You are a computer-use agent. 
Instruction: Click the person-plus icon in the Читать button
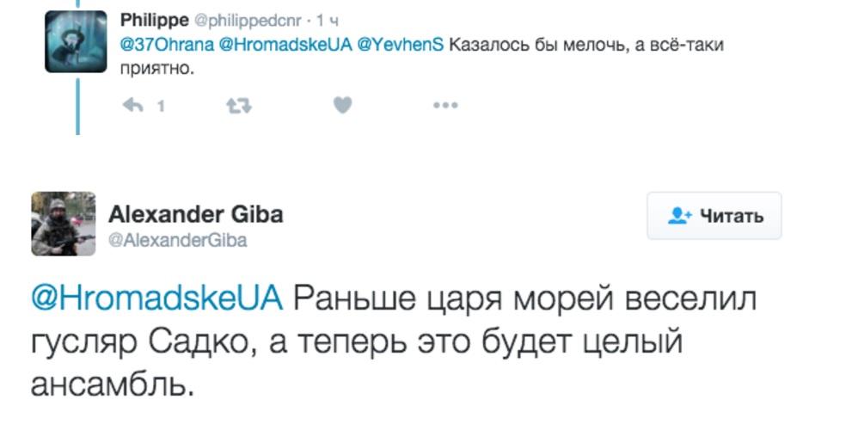click(x=680, y=216)
